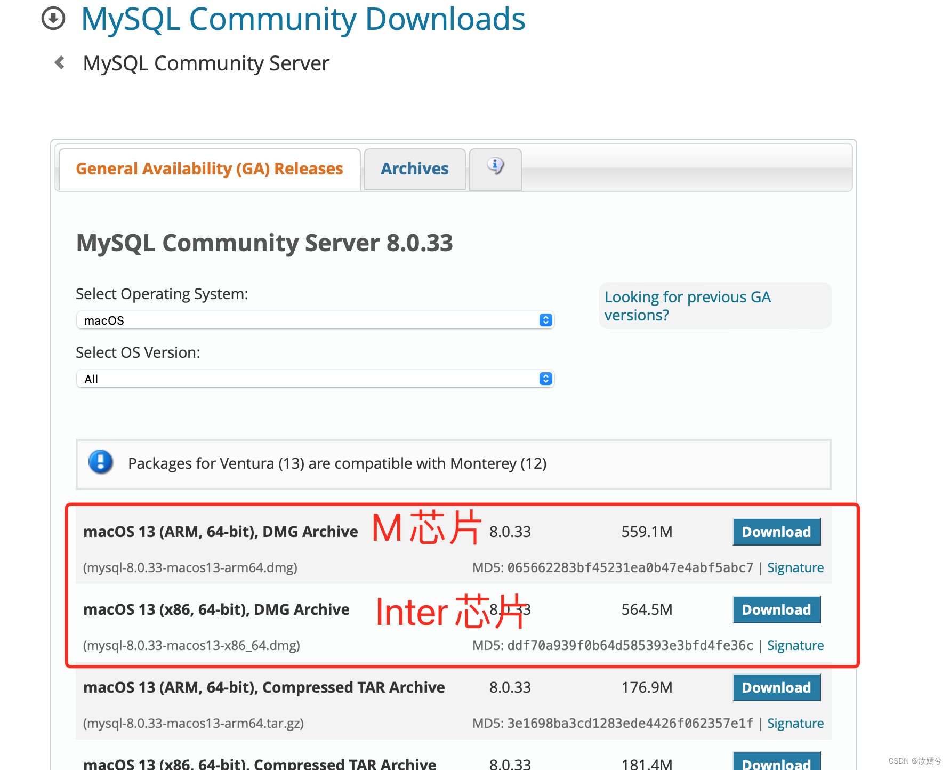Follow Looking for previous GA versions link
950x770 pixels.
688,306
